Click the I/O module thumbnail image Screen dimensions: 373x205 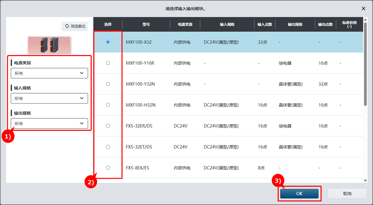point(49,45)
